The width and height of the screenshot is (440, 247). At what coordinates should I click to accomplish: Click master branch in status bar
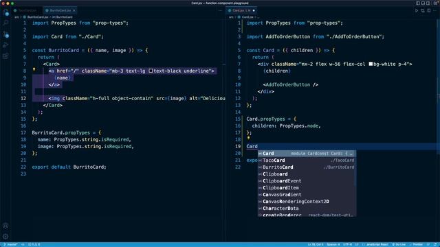(x=11, y=244)
